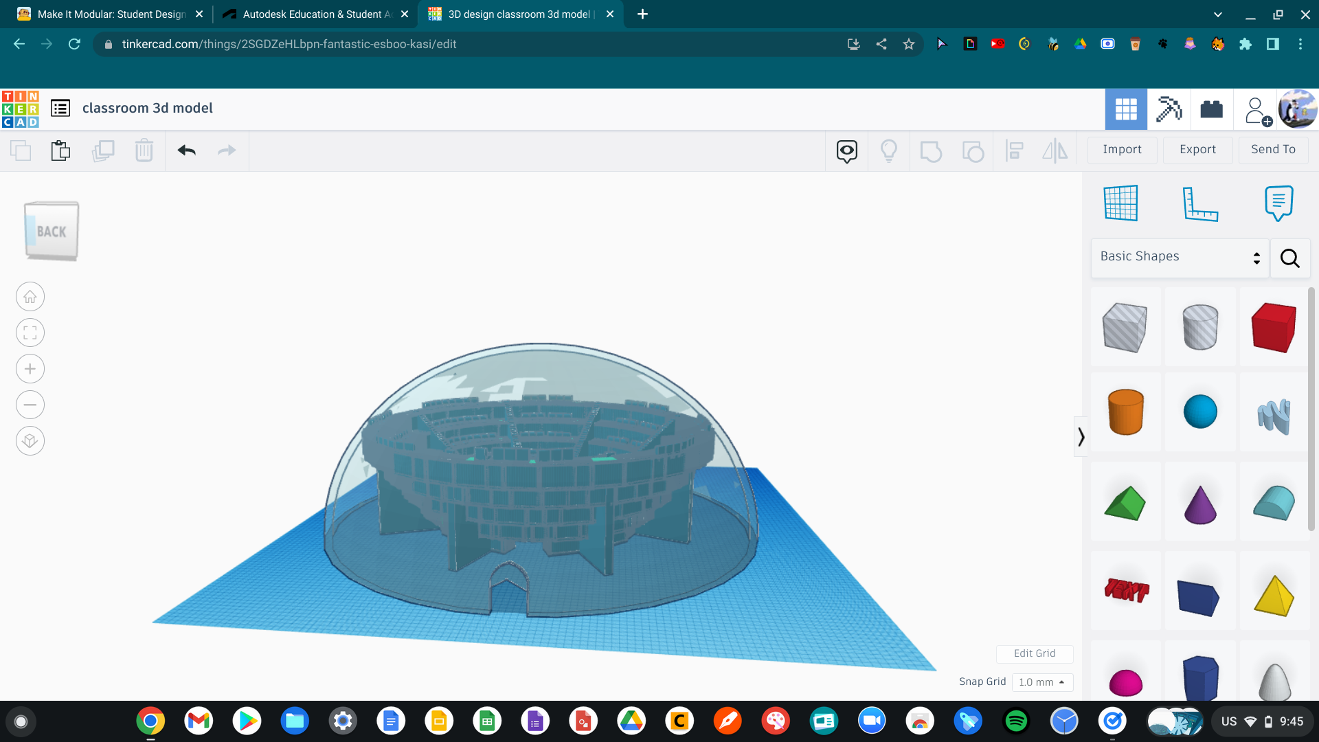Viewport: 1319px width, 742px height.
Task: Switch to the Notes panel tab
Action: point(1278,202)
